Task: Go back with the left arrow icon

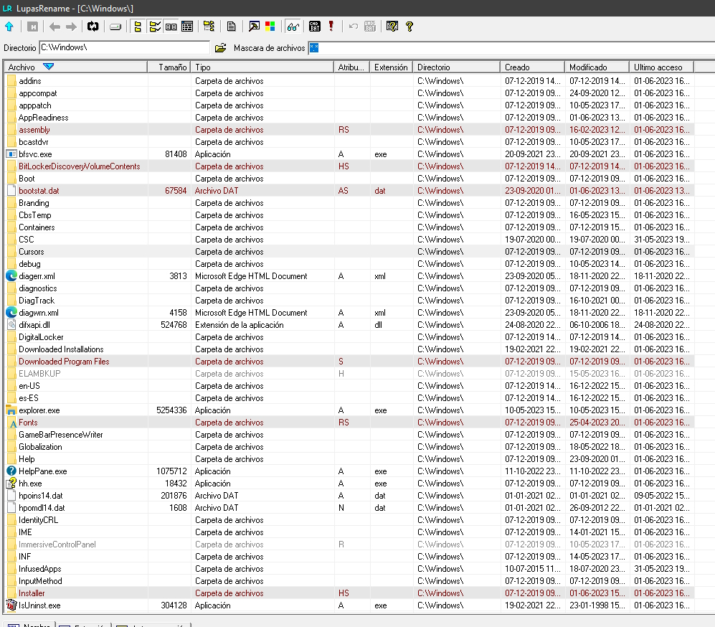Action: tap(55, 27)
